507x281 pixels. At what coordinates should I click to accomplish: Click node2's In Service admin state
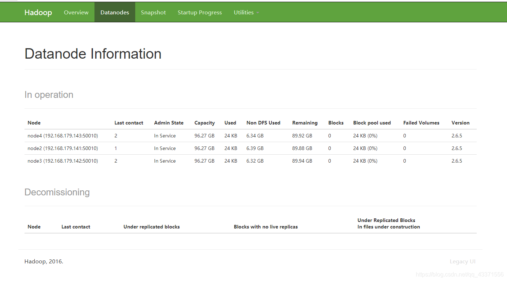165,148
